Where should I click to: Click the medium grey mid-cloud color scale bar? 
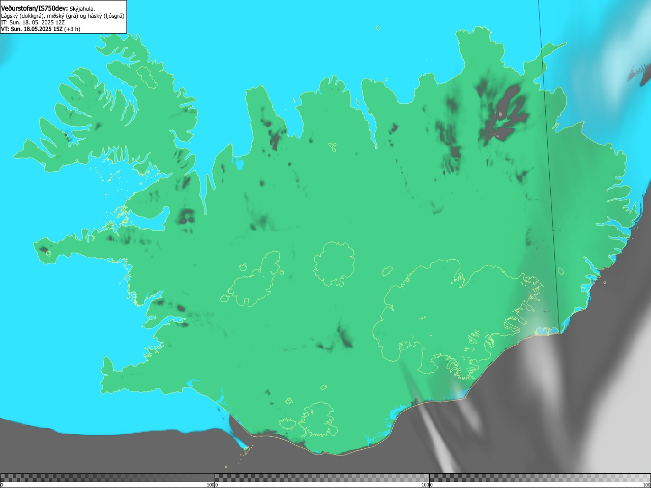(x=322, y=478)
